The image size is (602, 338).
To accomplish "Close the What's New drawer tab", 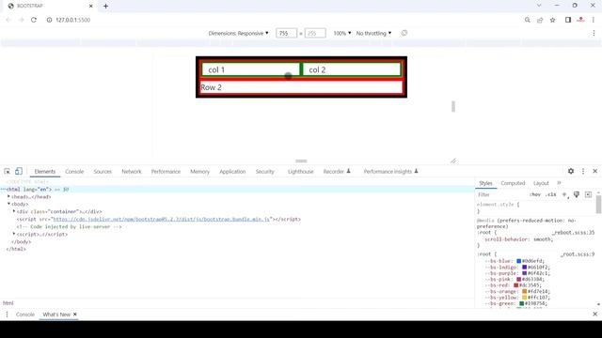I will coord(75,315).
